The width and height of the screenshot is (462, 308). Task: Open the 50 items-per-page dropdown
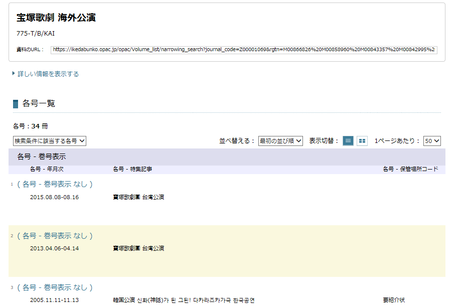[x=432, y=141]
